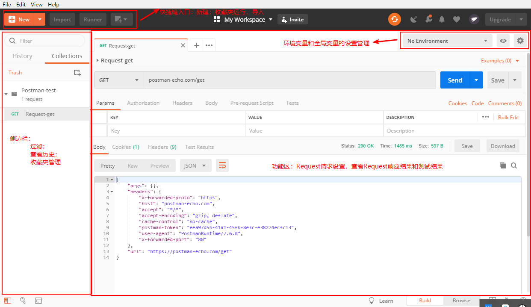
Task: Open the Examples (0) dropdown
Action: 500,61
